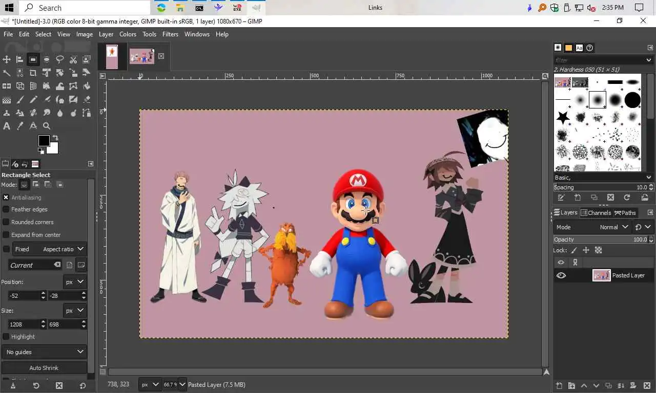
Task: Open the Filters menu
Action: (x=170, y=34)
